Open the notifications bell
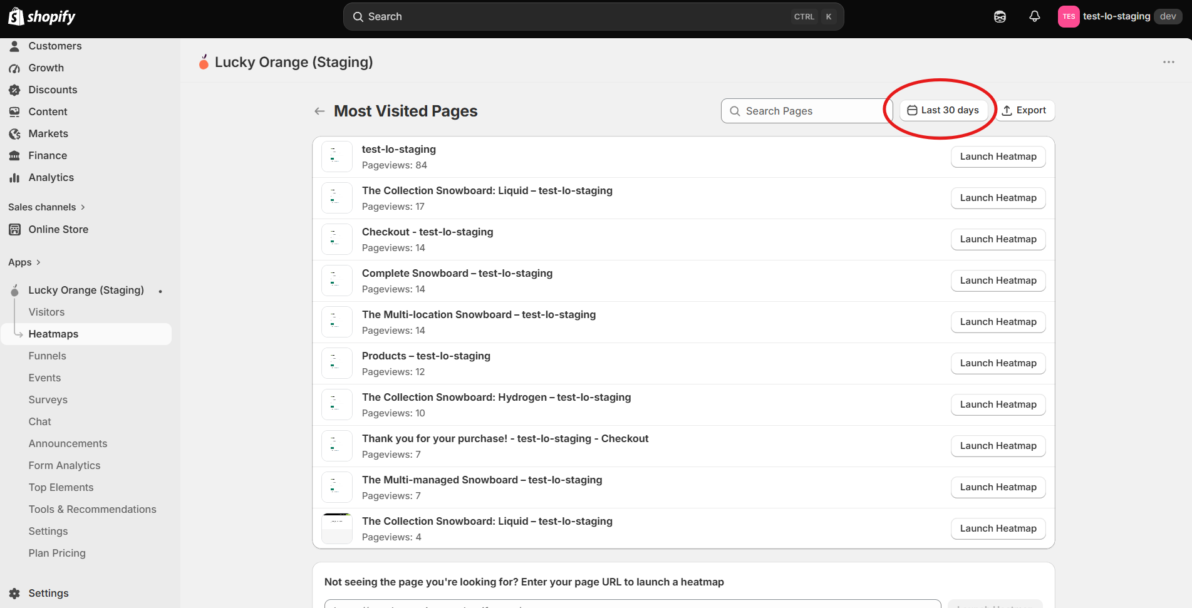 1035,17
